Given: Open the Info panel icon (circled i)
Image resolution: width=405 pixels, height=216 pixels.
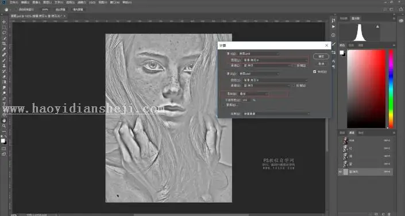Looking at the screenshot, I should (x=333, y=35).
